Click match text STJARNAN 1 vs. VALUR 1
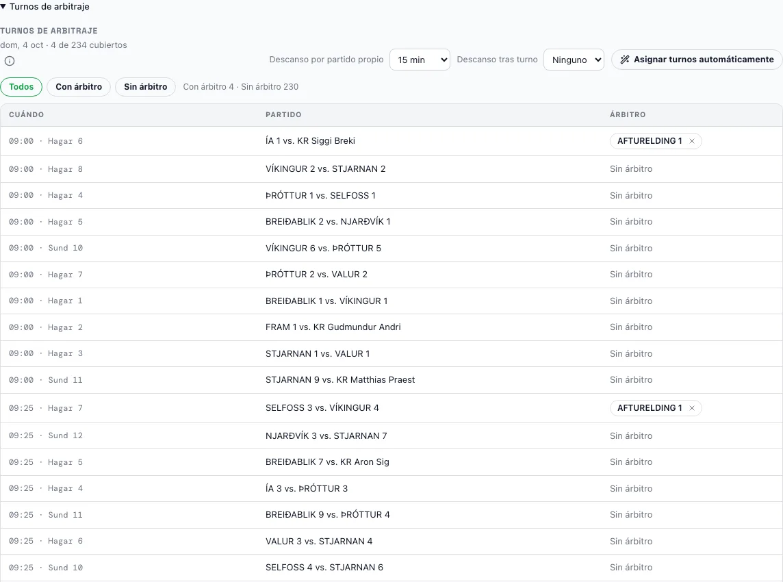783x582 pixels. point(318,354)
